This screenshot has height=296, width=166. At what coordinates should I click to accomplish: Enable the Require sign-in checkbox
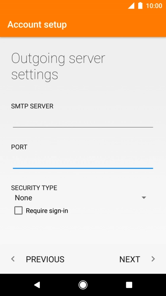[18, 210]
